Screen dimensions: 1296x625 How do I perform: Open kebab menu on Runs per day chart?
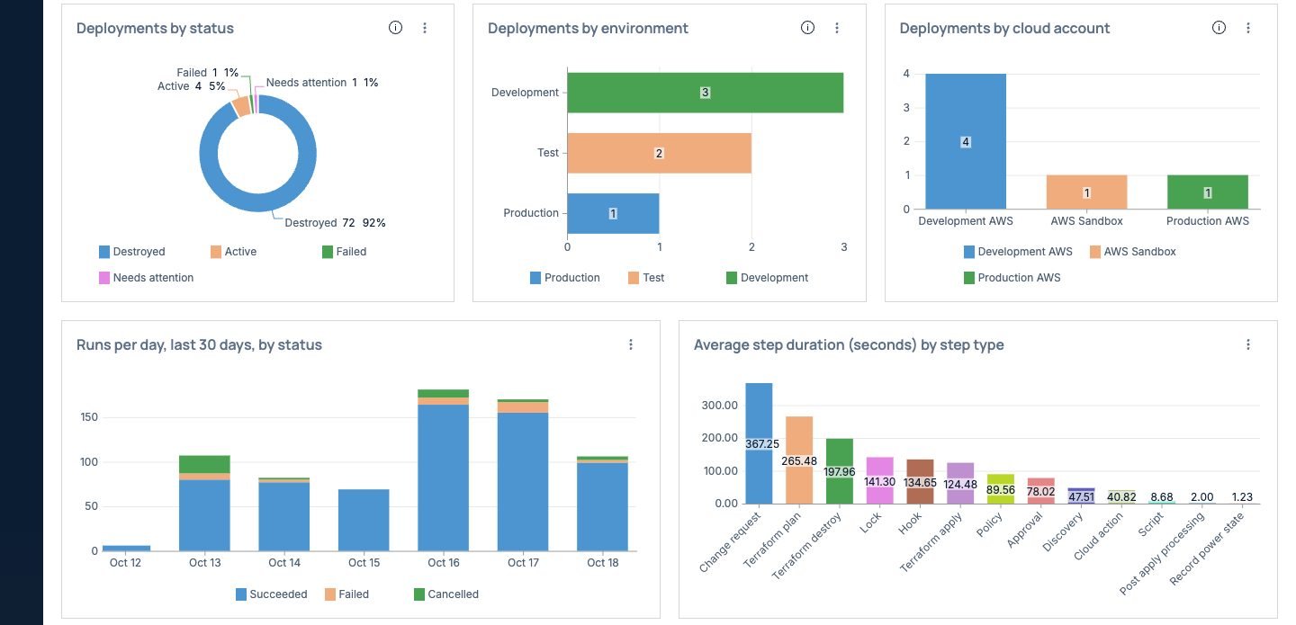tap(631, 344)
